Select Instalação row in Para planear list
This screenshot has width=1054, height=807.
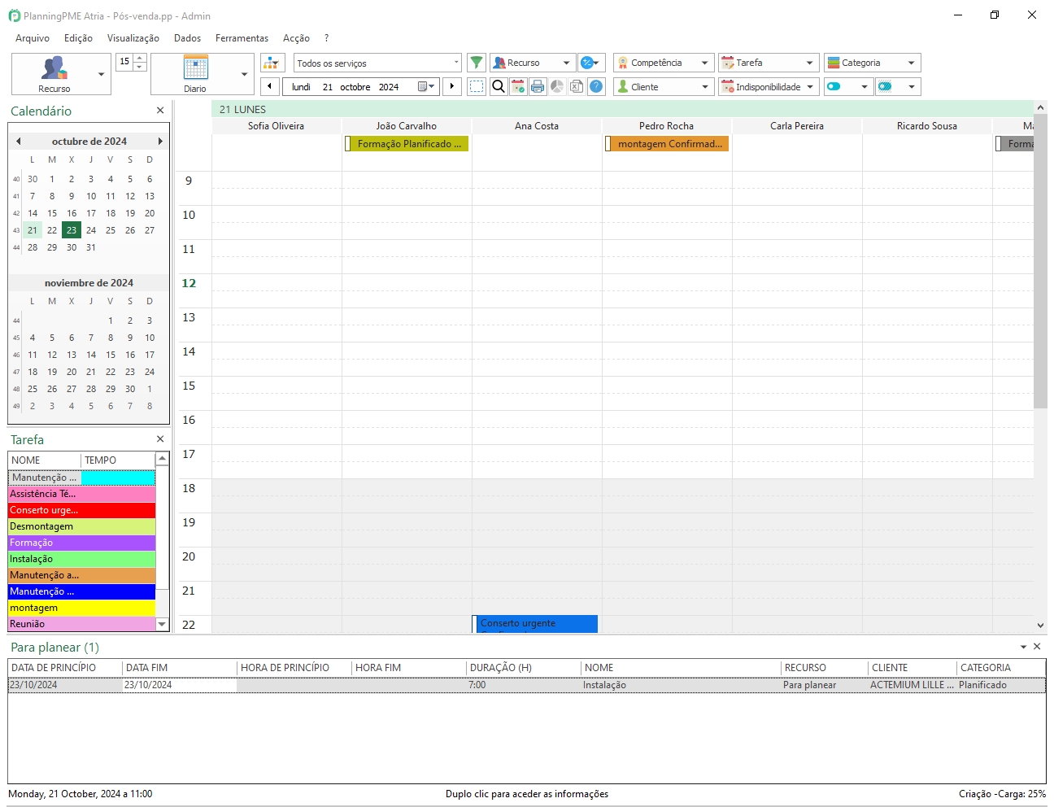coord(527,685)
